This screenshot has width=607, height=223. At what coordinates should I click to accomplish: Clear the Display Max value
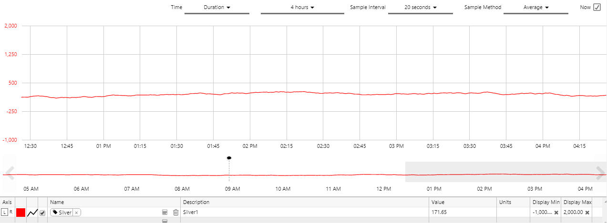click(x=587, y=213)
